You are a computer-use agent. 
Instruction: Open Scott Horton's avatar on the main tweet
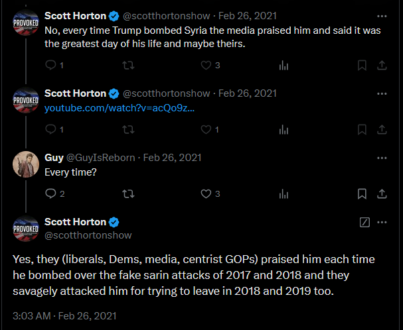click(26, 229)
